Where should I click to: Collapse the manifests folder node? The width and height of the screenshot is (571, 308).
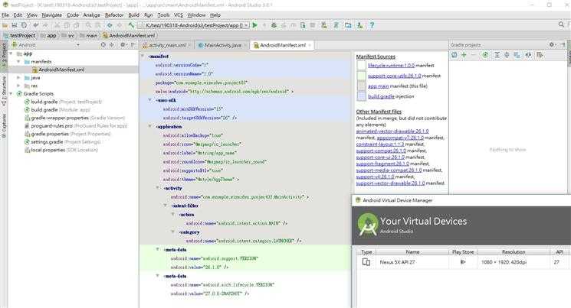18,61
